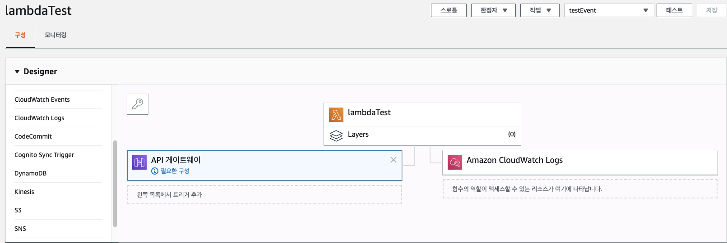The image size is (727, 243).
Task: Click the 테스트 button
Action: [x=674, y=10]
